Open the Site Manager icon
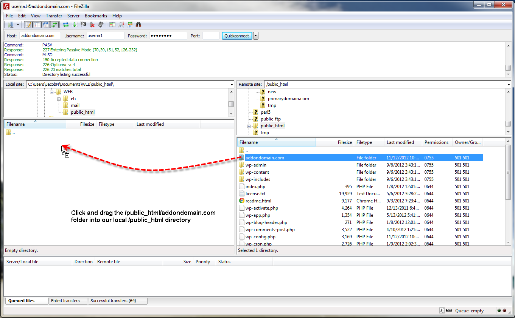 (10, 25)
